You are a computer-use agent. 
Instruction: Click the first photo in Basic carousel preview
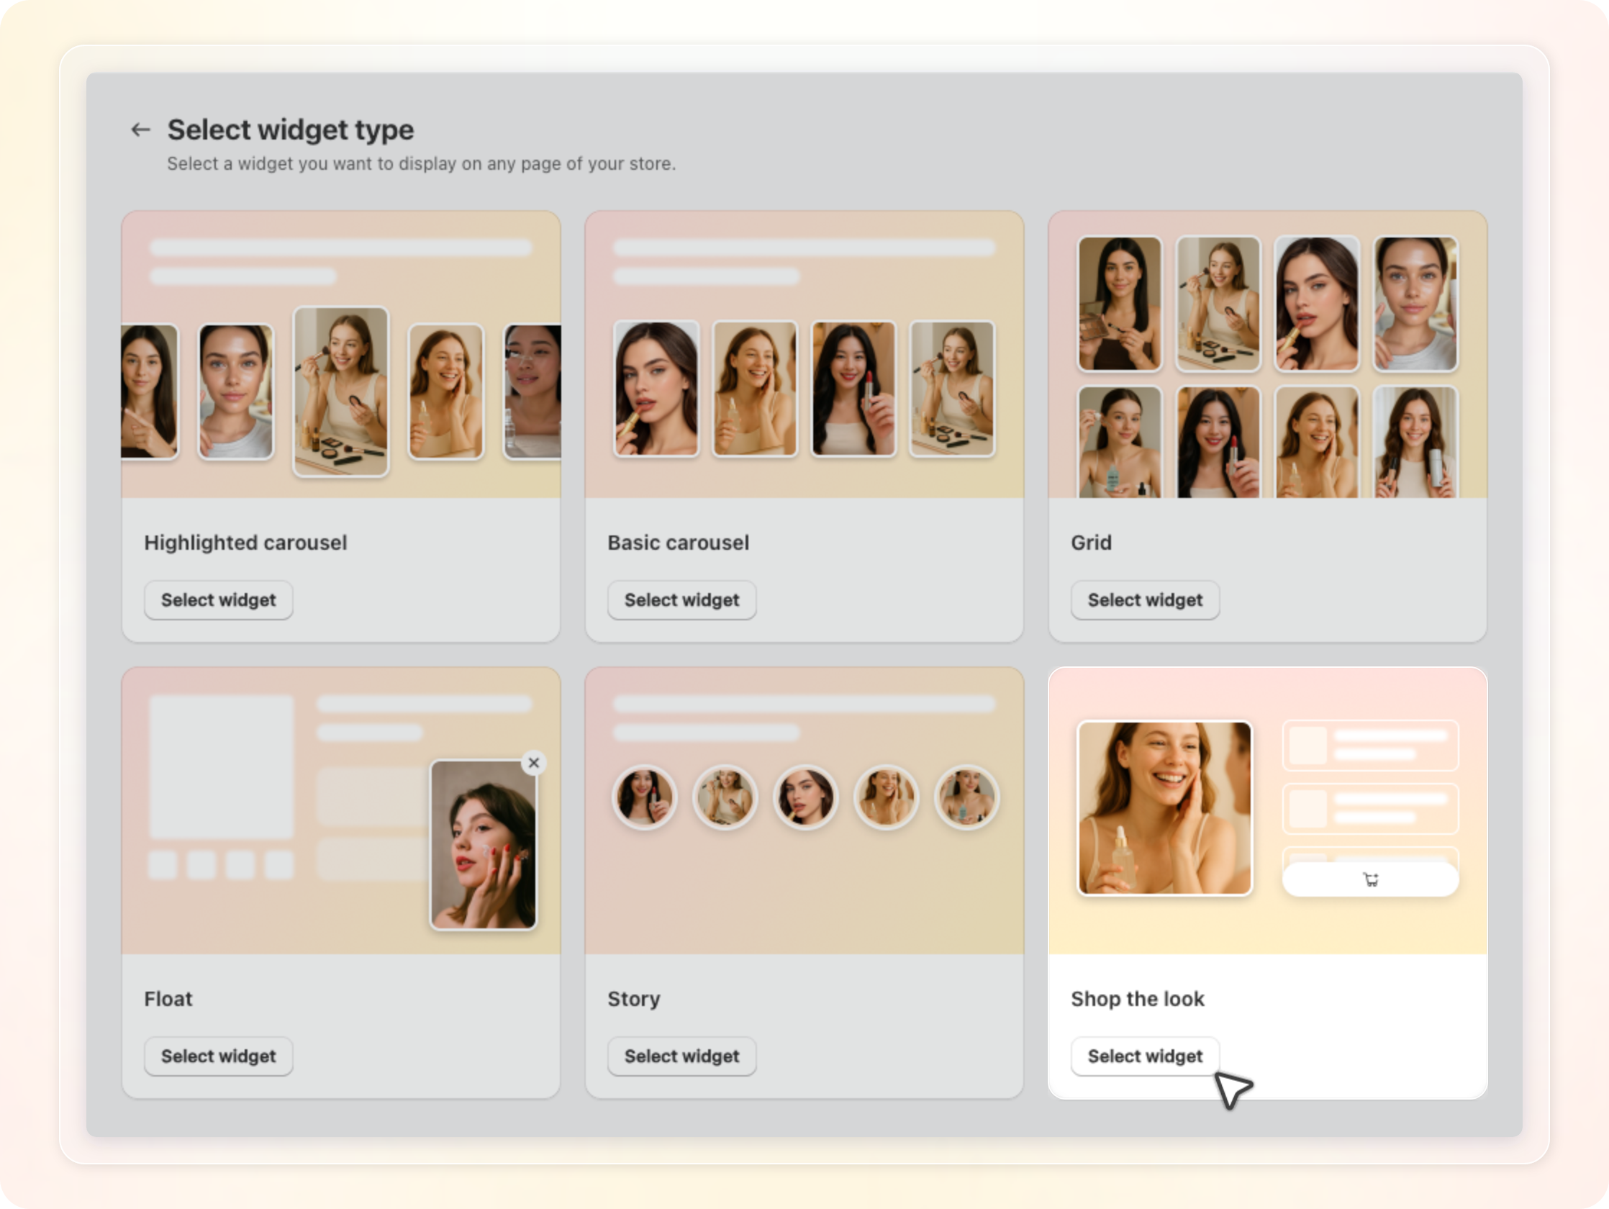(x=656, y=389)
